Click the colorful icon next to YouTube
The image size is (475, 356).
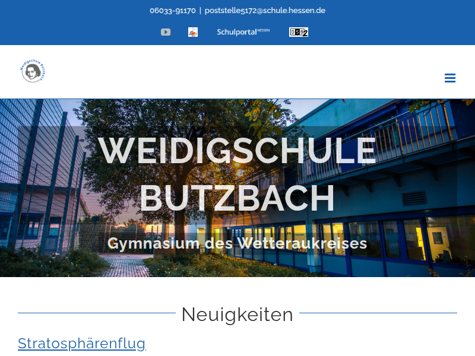pyautogui.click(x=192, y=32)
